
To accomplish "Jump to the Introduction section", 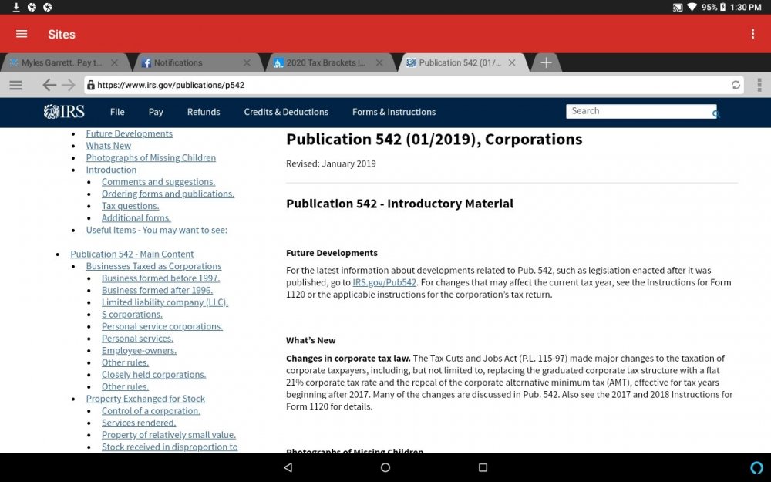I will [111, 170].
